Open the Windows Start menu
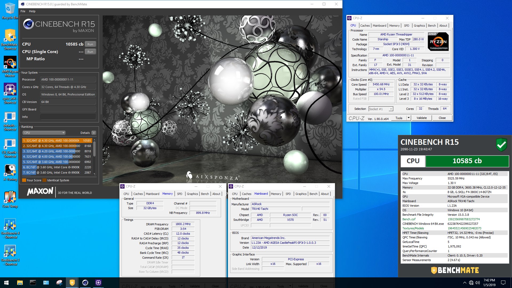 click(x=6, y=283)
